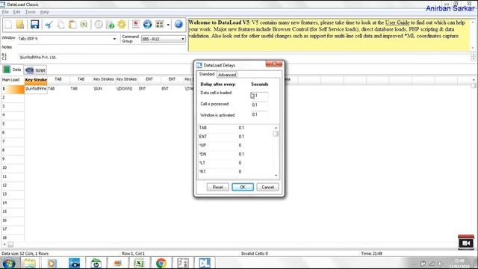
Task: Click the grid layout toolbar icon
Action: (159, 25)
